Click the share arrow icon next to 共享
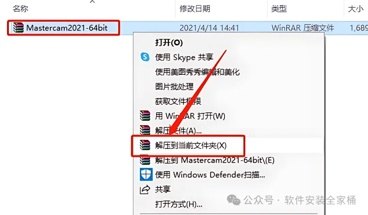368x215 pixels. (x=145, y=189)
